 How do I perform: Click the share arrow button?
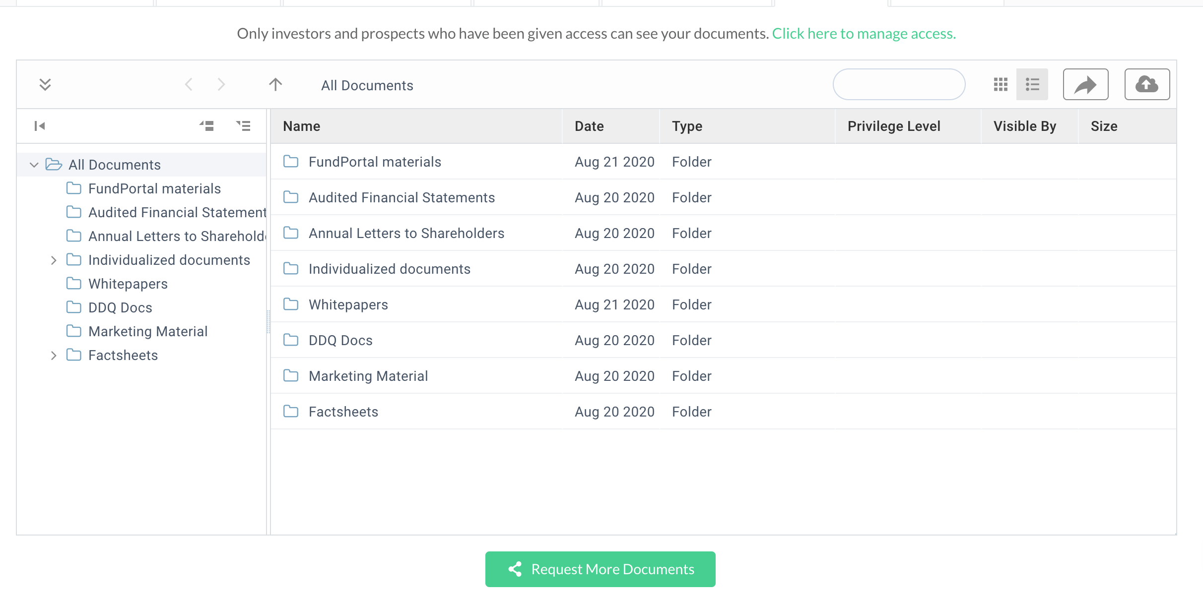click(1086, 85)
